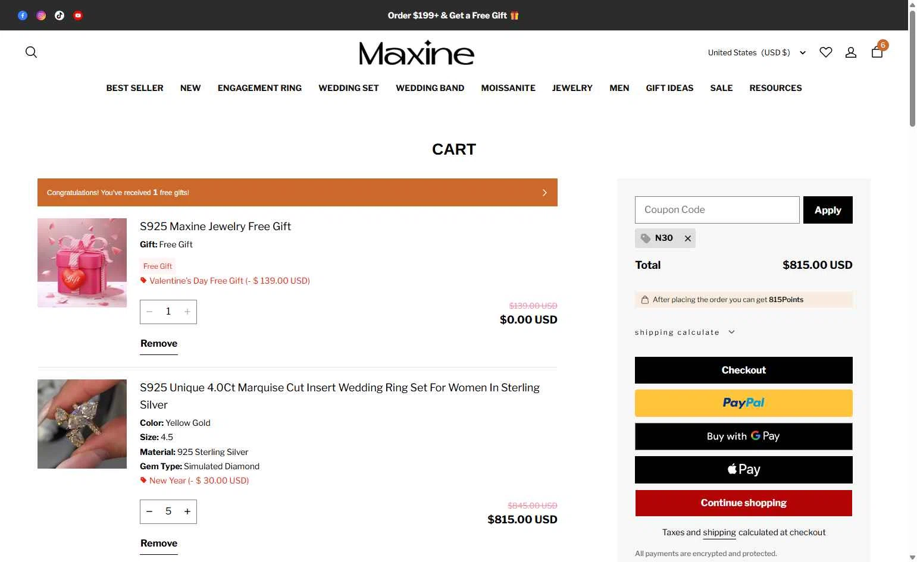Pay with the PayPal button

744,403
